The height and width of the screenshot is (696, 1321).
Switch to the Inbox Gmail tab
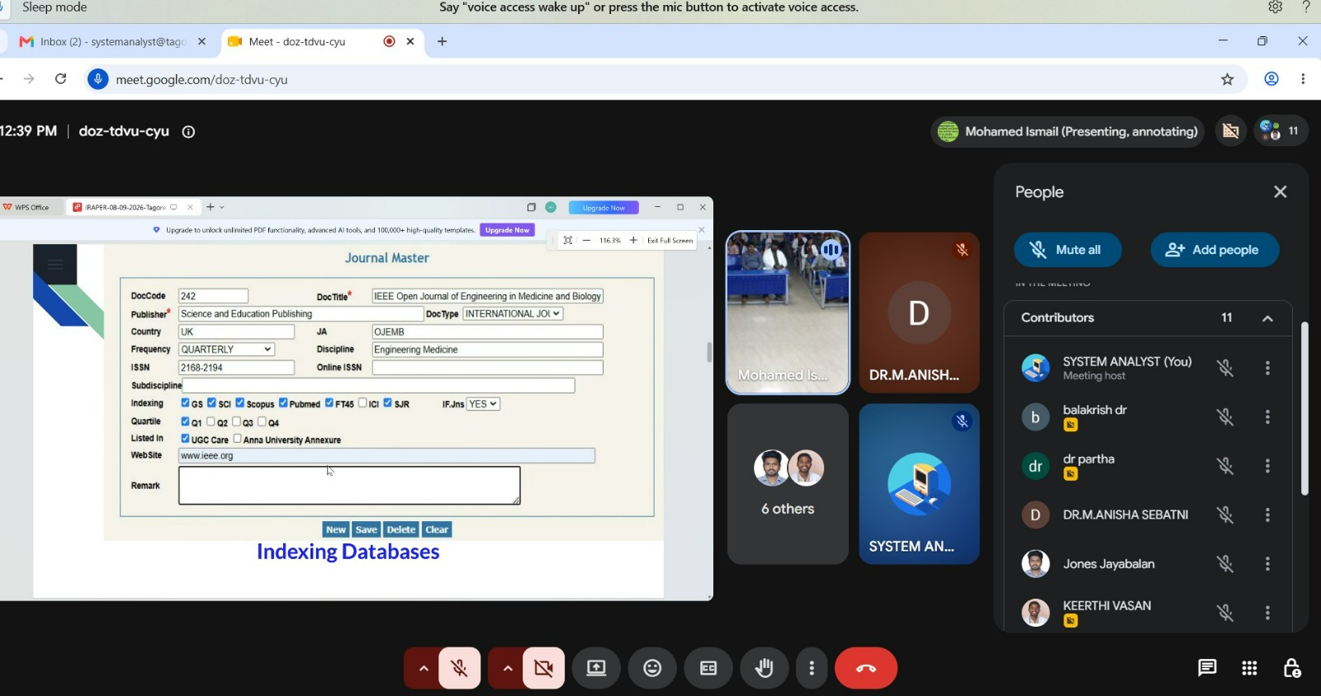pos(112,41)
